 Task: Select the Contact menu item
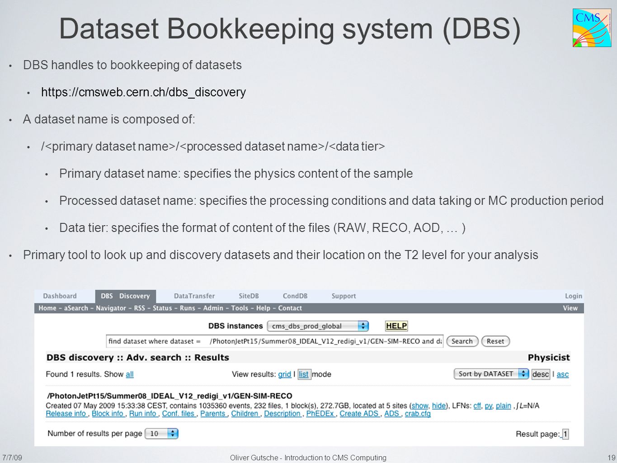pyautogui.click(x=290, y=308)
